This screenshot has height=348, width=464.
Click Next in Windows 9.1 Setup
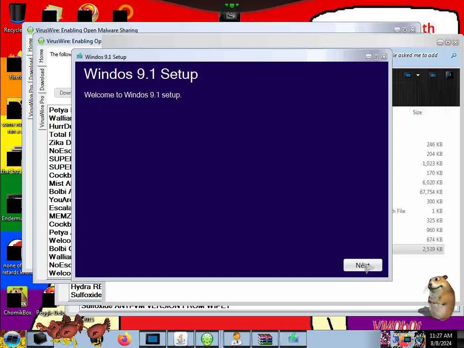click(x=362, y=265)
